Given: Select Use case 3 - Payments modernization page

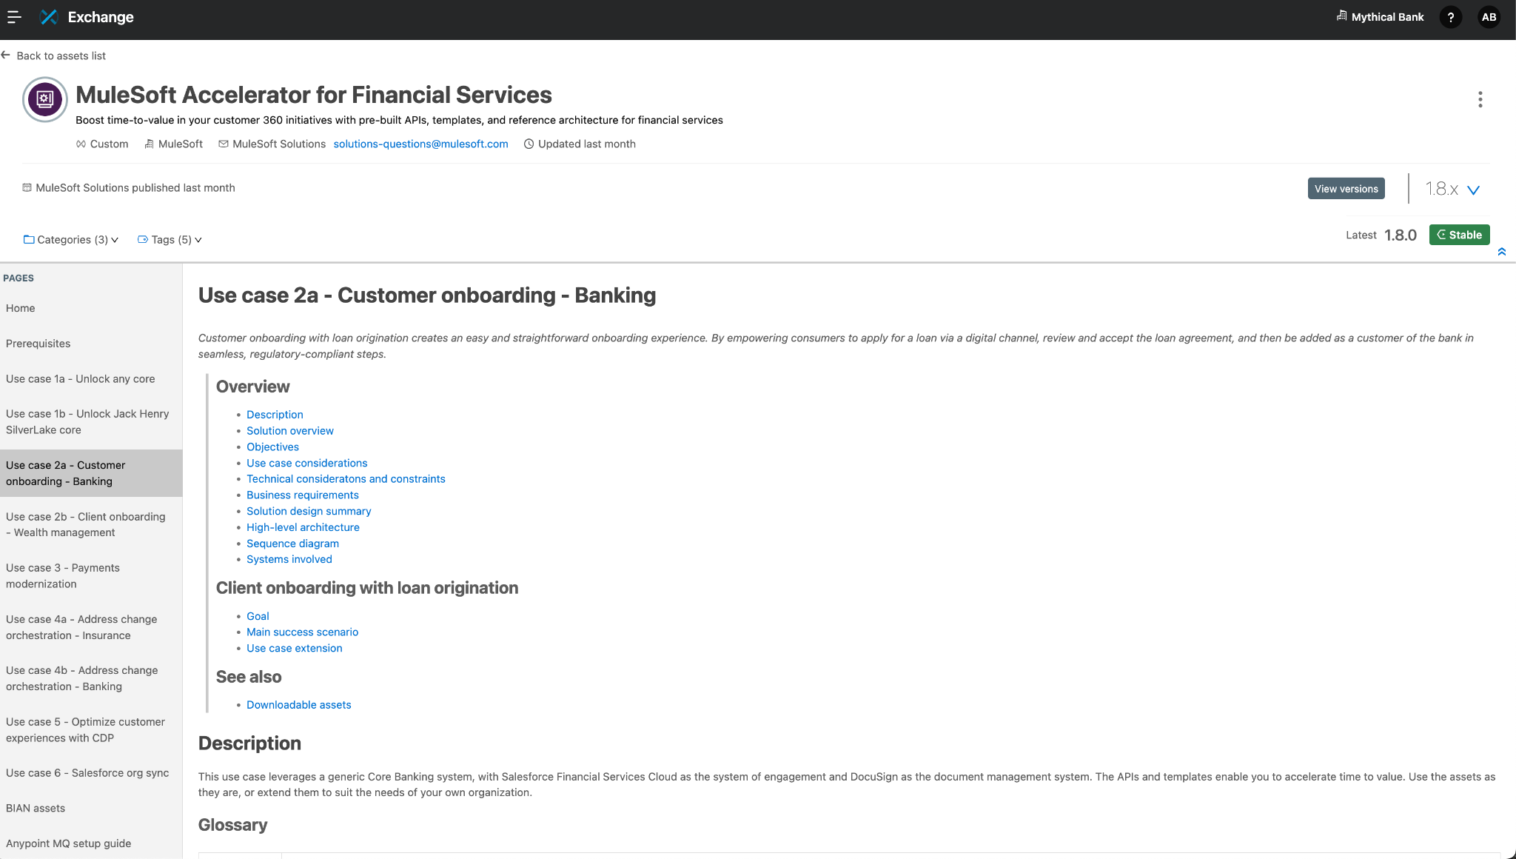Looking at the screenshot, I should [63, 576].
